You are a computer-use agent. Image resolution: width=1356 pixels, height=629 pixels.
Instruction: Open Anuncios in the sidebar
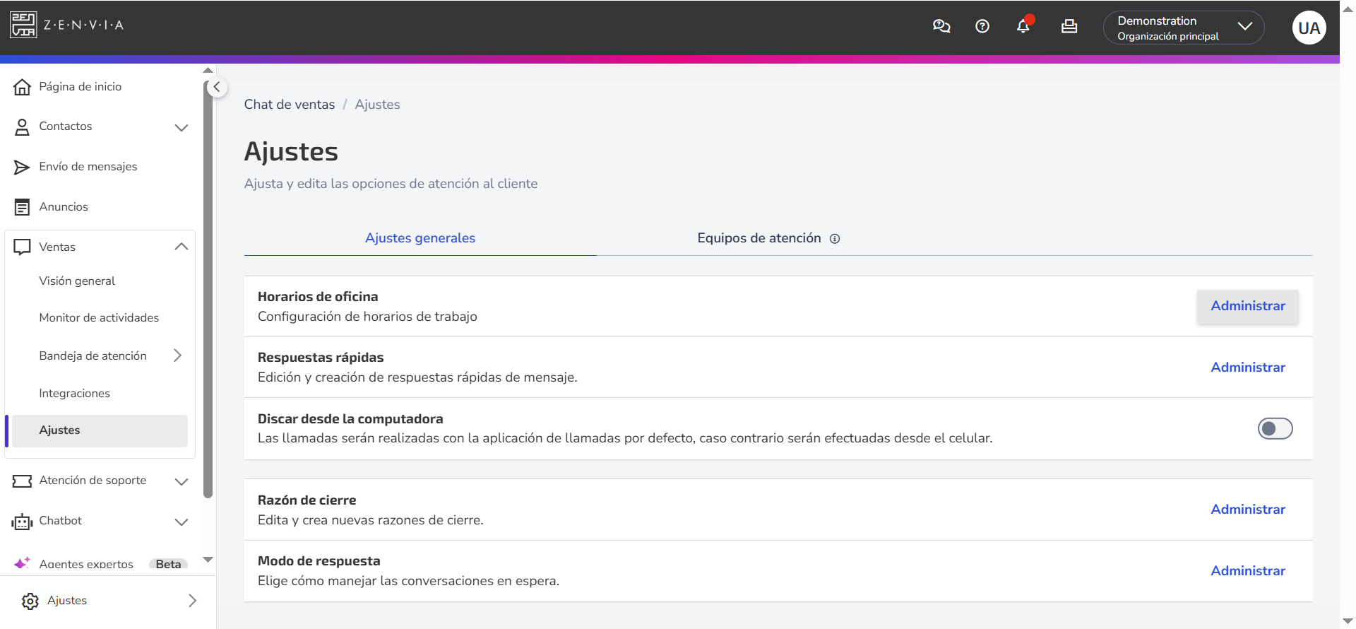(64, 207)
